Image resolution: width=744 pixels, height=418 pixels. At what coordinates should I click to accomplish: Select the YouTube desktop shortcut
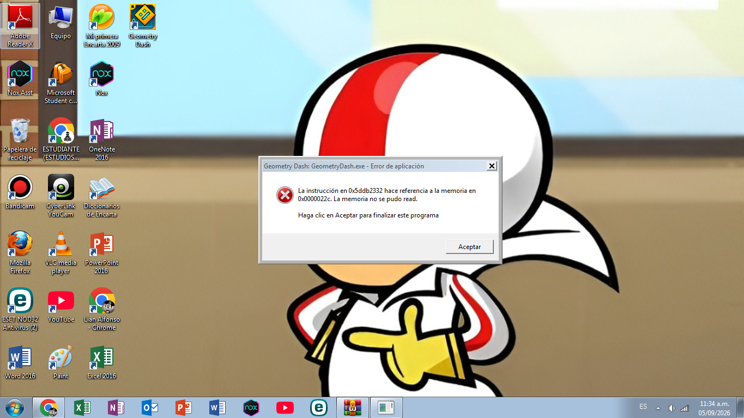61,306
